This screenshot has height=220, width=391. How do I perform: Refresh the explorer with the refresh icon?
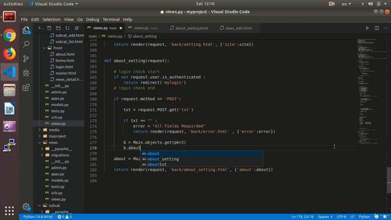(x=67, y=28)
